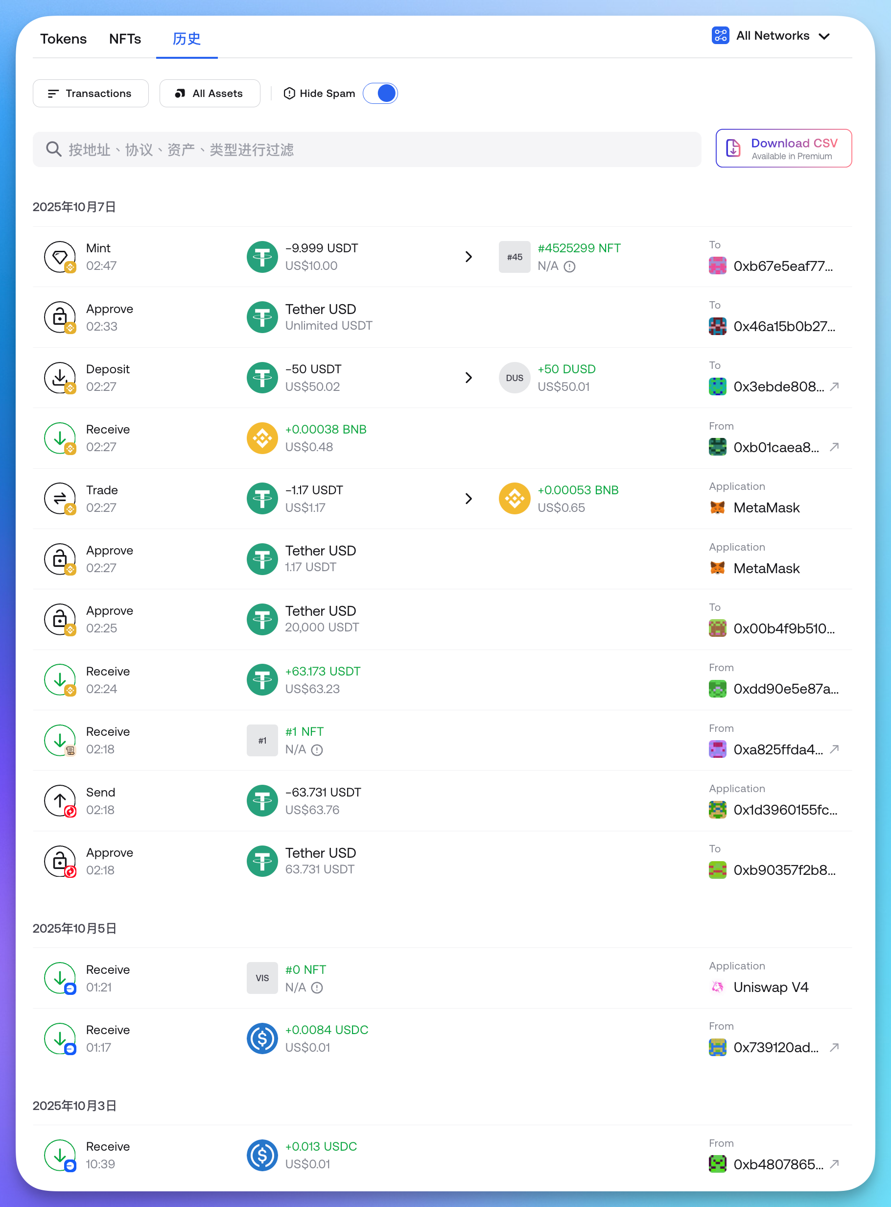Click the Download CSV button
Image resolution: width=891 pixels, height=1207 pixels.
[x=783, y=148]
